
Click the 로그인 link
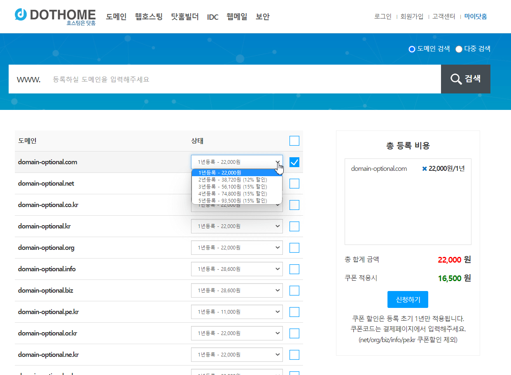383,16
